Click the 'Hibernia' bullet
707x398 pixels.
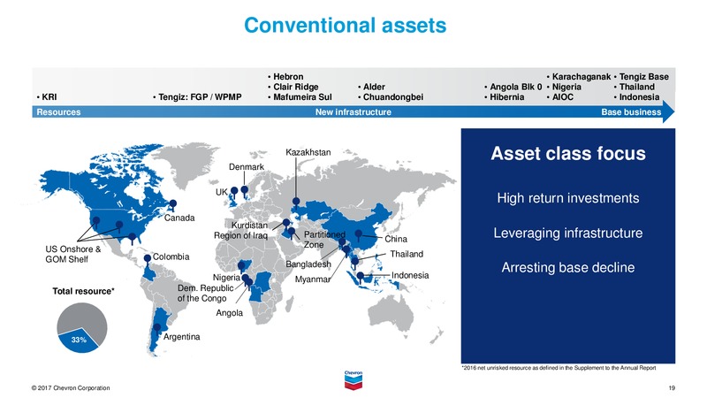504,97
